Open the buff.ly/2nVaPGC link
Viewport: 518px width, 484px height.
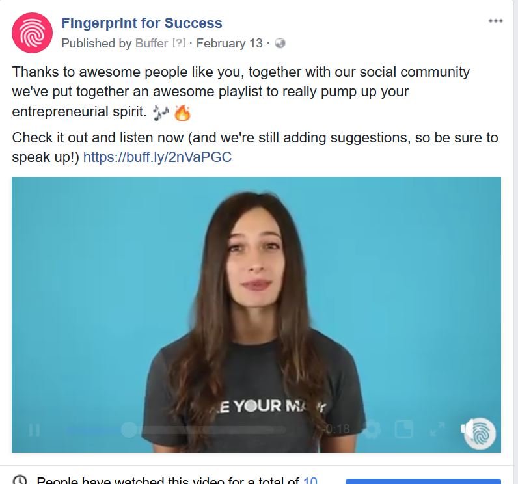point(157,157)
